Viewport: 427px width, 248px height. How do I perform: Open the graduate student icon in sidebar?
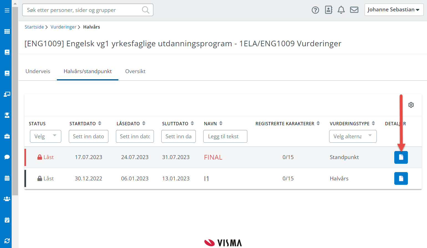(x=7, y=115)
